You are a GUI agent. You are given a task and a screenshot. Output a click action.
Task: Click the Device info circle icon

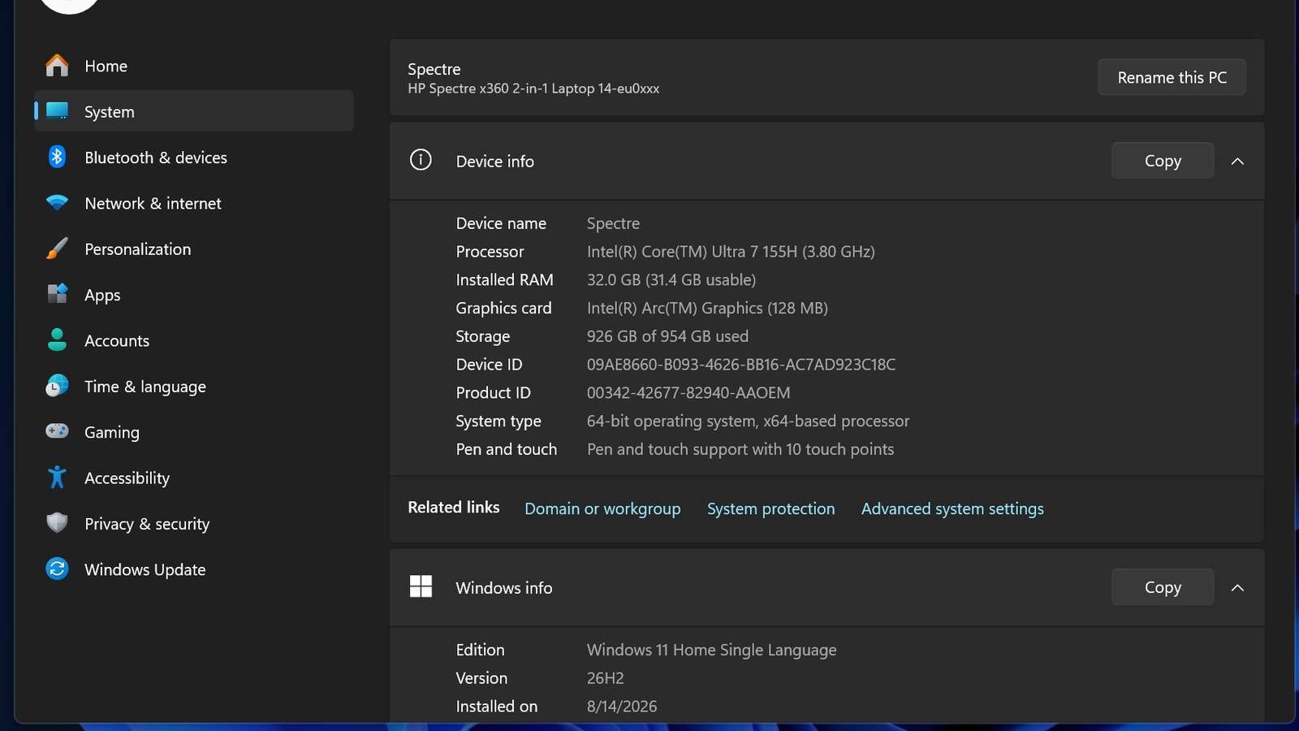click(x=421, y=160)
